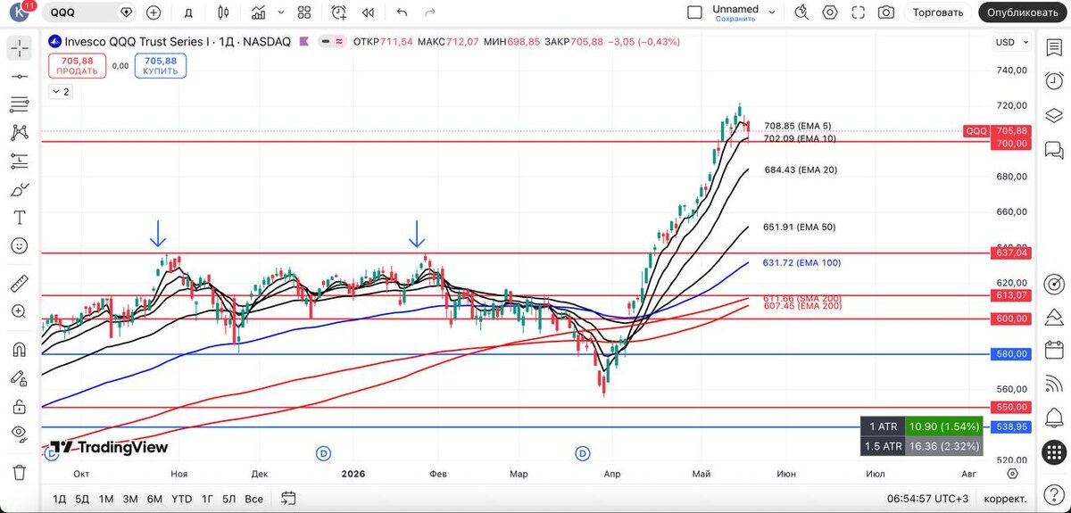Open the go to date calendar

(x=288, y=498)
